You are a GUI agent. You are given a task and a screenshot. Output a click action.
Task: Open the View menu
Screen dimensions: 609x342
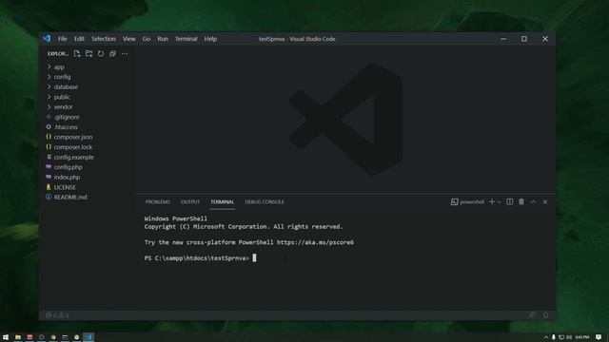tap(129, 39)
